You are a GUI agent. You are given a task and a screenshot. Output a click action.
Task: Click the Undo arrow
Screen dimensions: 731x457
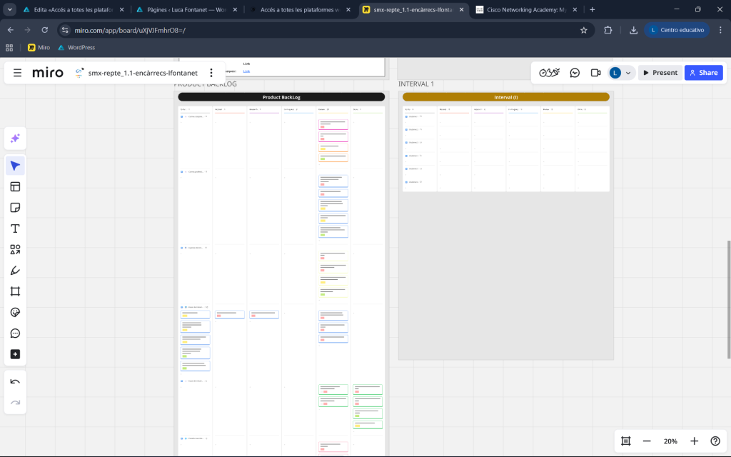(15, 382)
